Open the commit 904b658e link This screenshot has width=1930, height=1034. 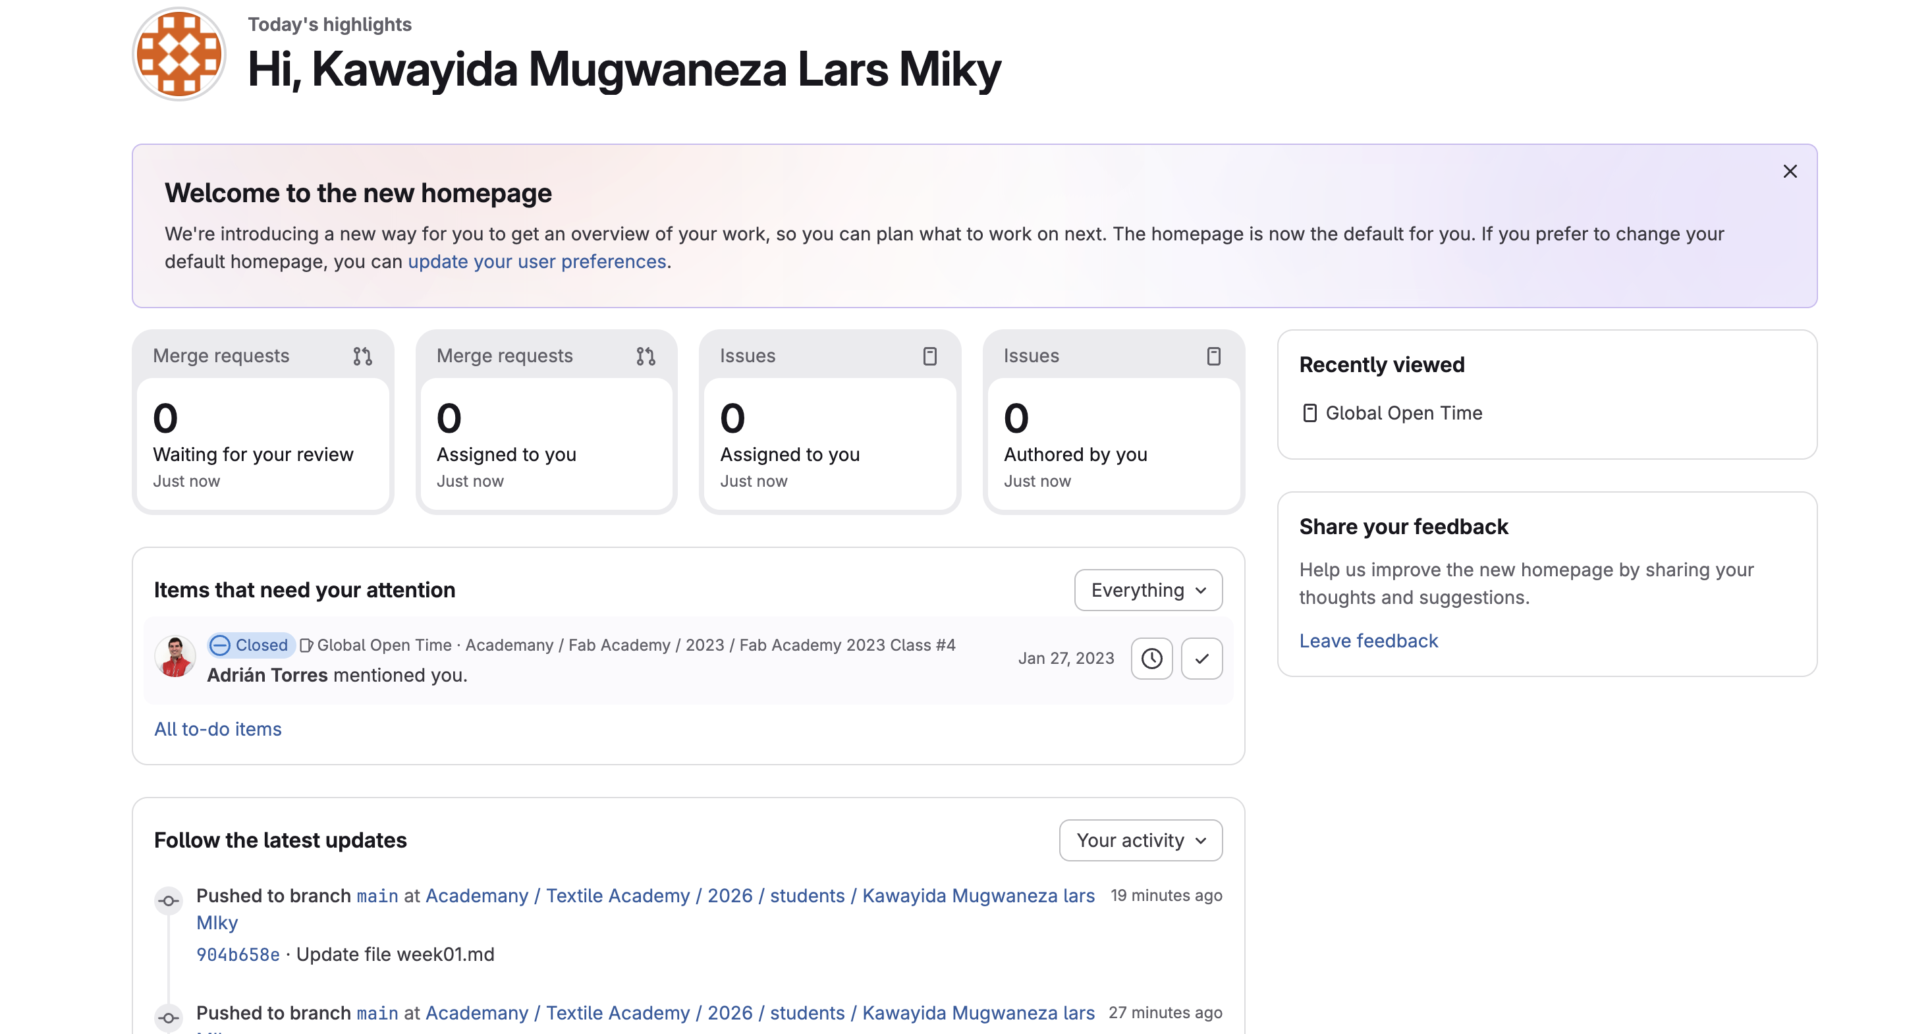pos(238,954)
